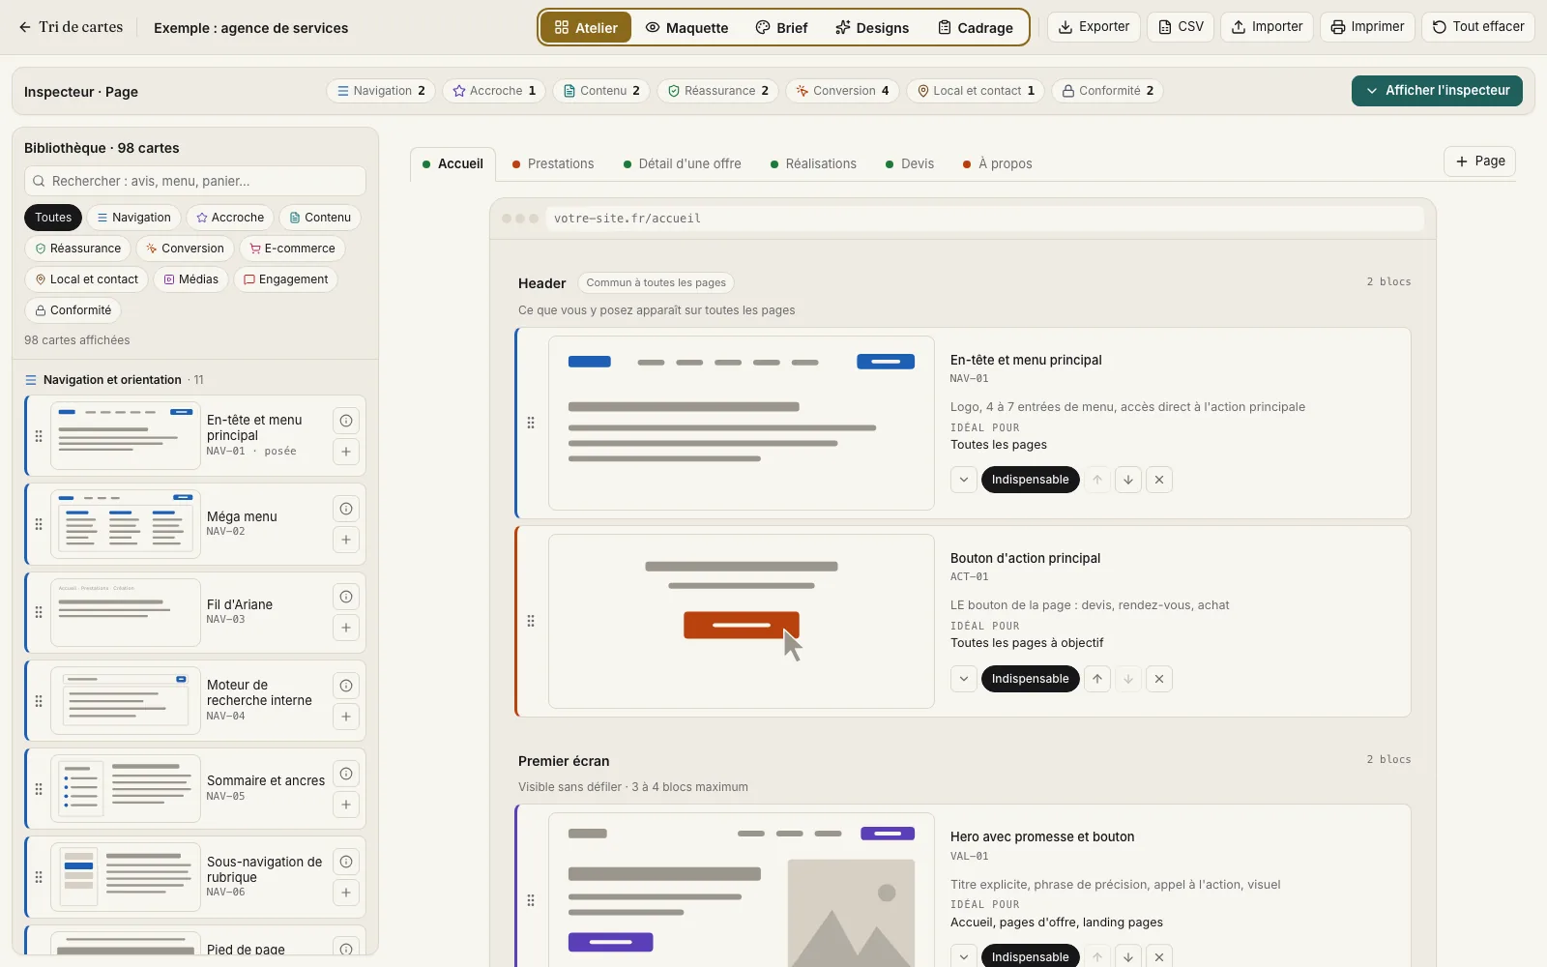
Task: Click the votre-site.fr/accueil address bar
Action: pos(984,219)
